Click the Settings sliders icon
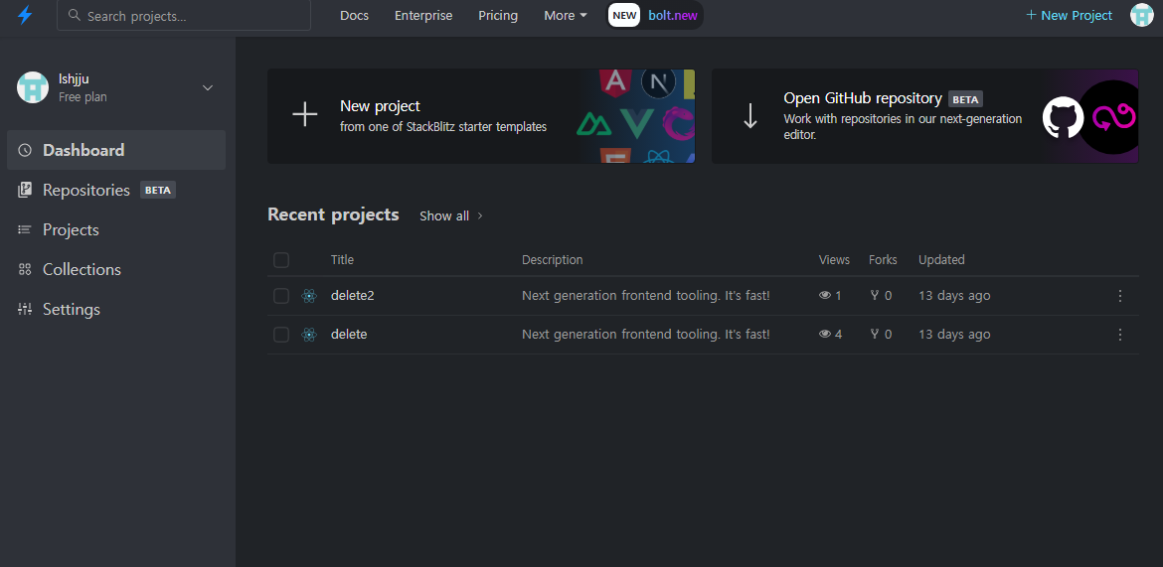Screen dimensions: 1163x567 25,309
